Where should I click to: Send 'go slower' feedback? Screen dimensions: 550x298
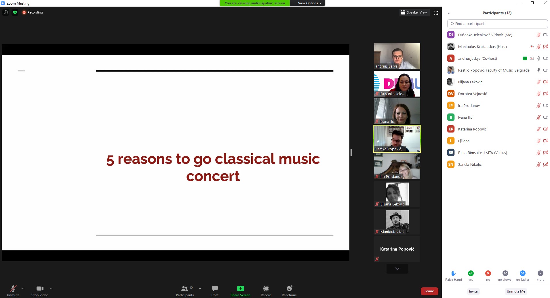(x=505, y=276)
